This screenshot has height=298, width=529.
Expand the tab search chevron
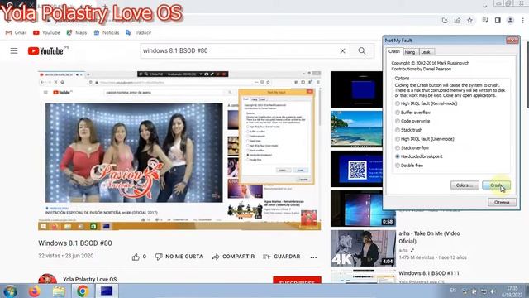coord(485,6)
